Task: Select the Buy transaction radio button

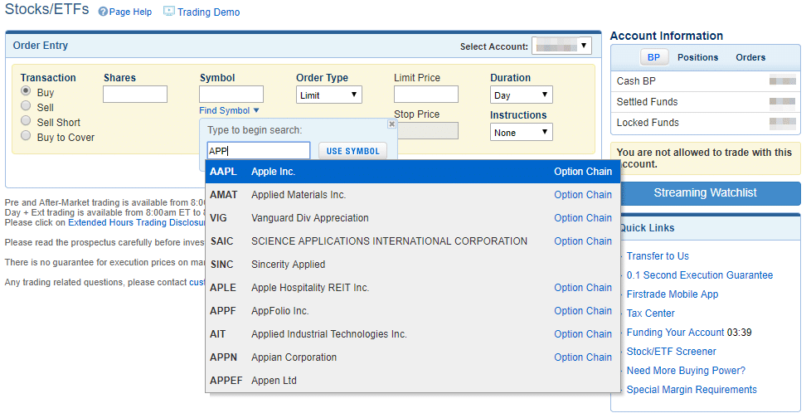Action: click(26, 91)
